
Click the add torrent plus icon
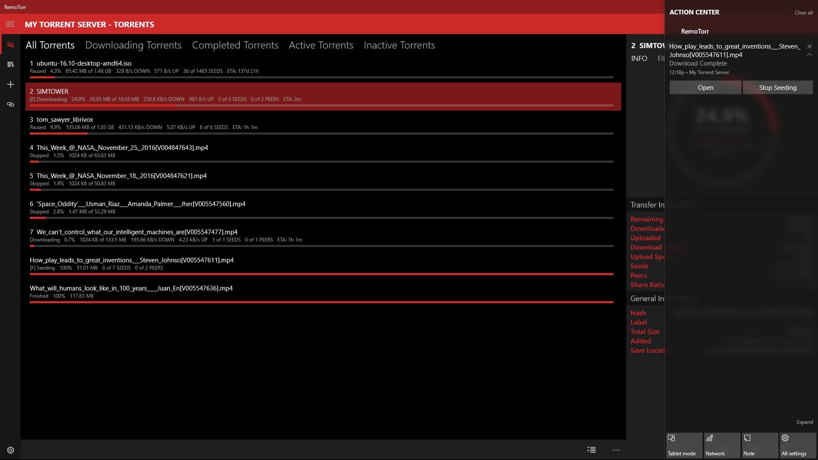[11, 84]
